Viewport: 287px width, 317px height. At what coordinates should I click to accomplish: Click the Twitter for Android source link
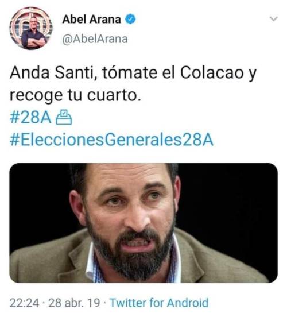pyautogui.click(x=159, y=303)
